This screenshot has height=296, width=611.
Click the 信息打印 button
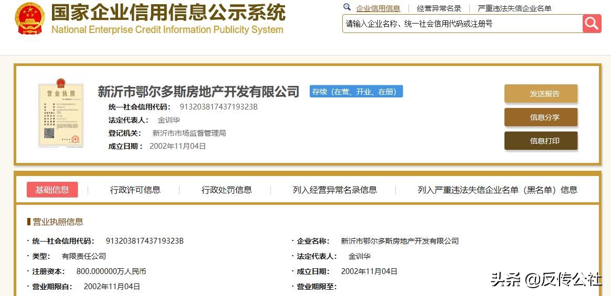click(x=541, y=141)
